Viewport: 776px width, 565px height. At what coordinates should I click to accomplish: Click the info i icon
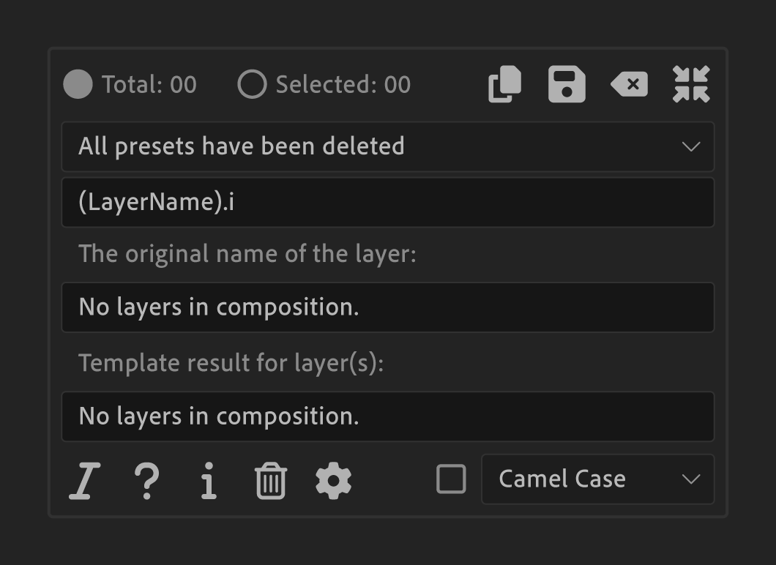(x=209, y=482)
